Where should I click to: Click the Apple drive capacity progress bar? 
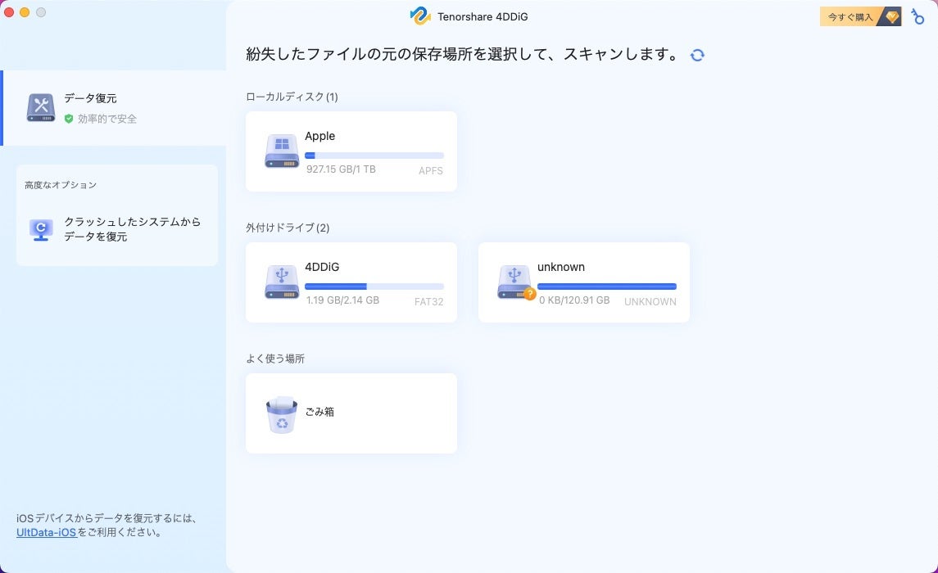[374, 156]
